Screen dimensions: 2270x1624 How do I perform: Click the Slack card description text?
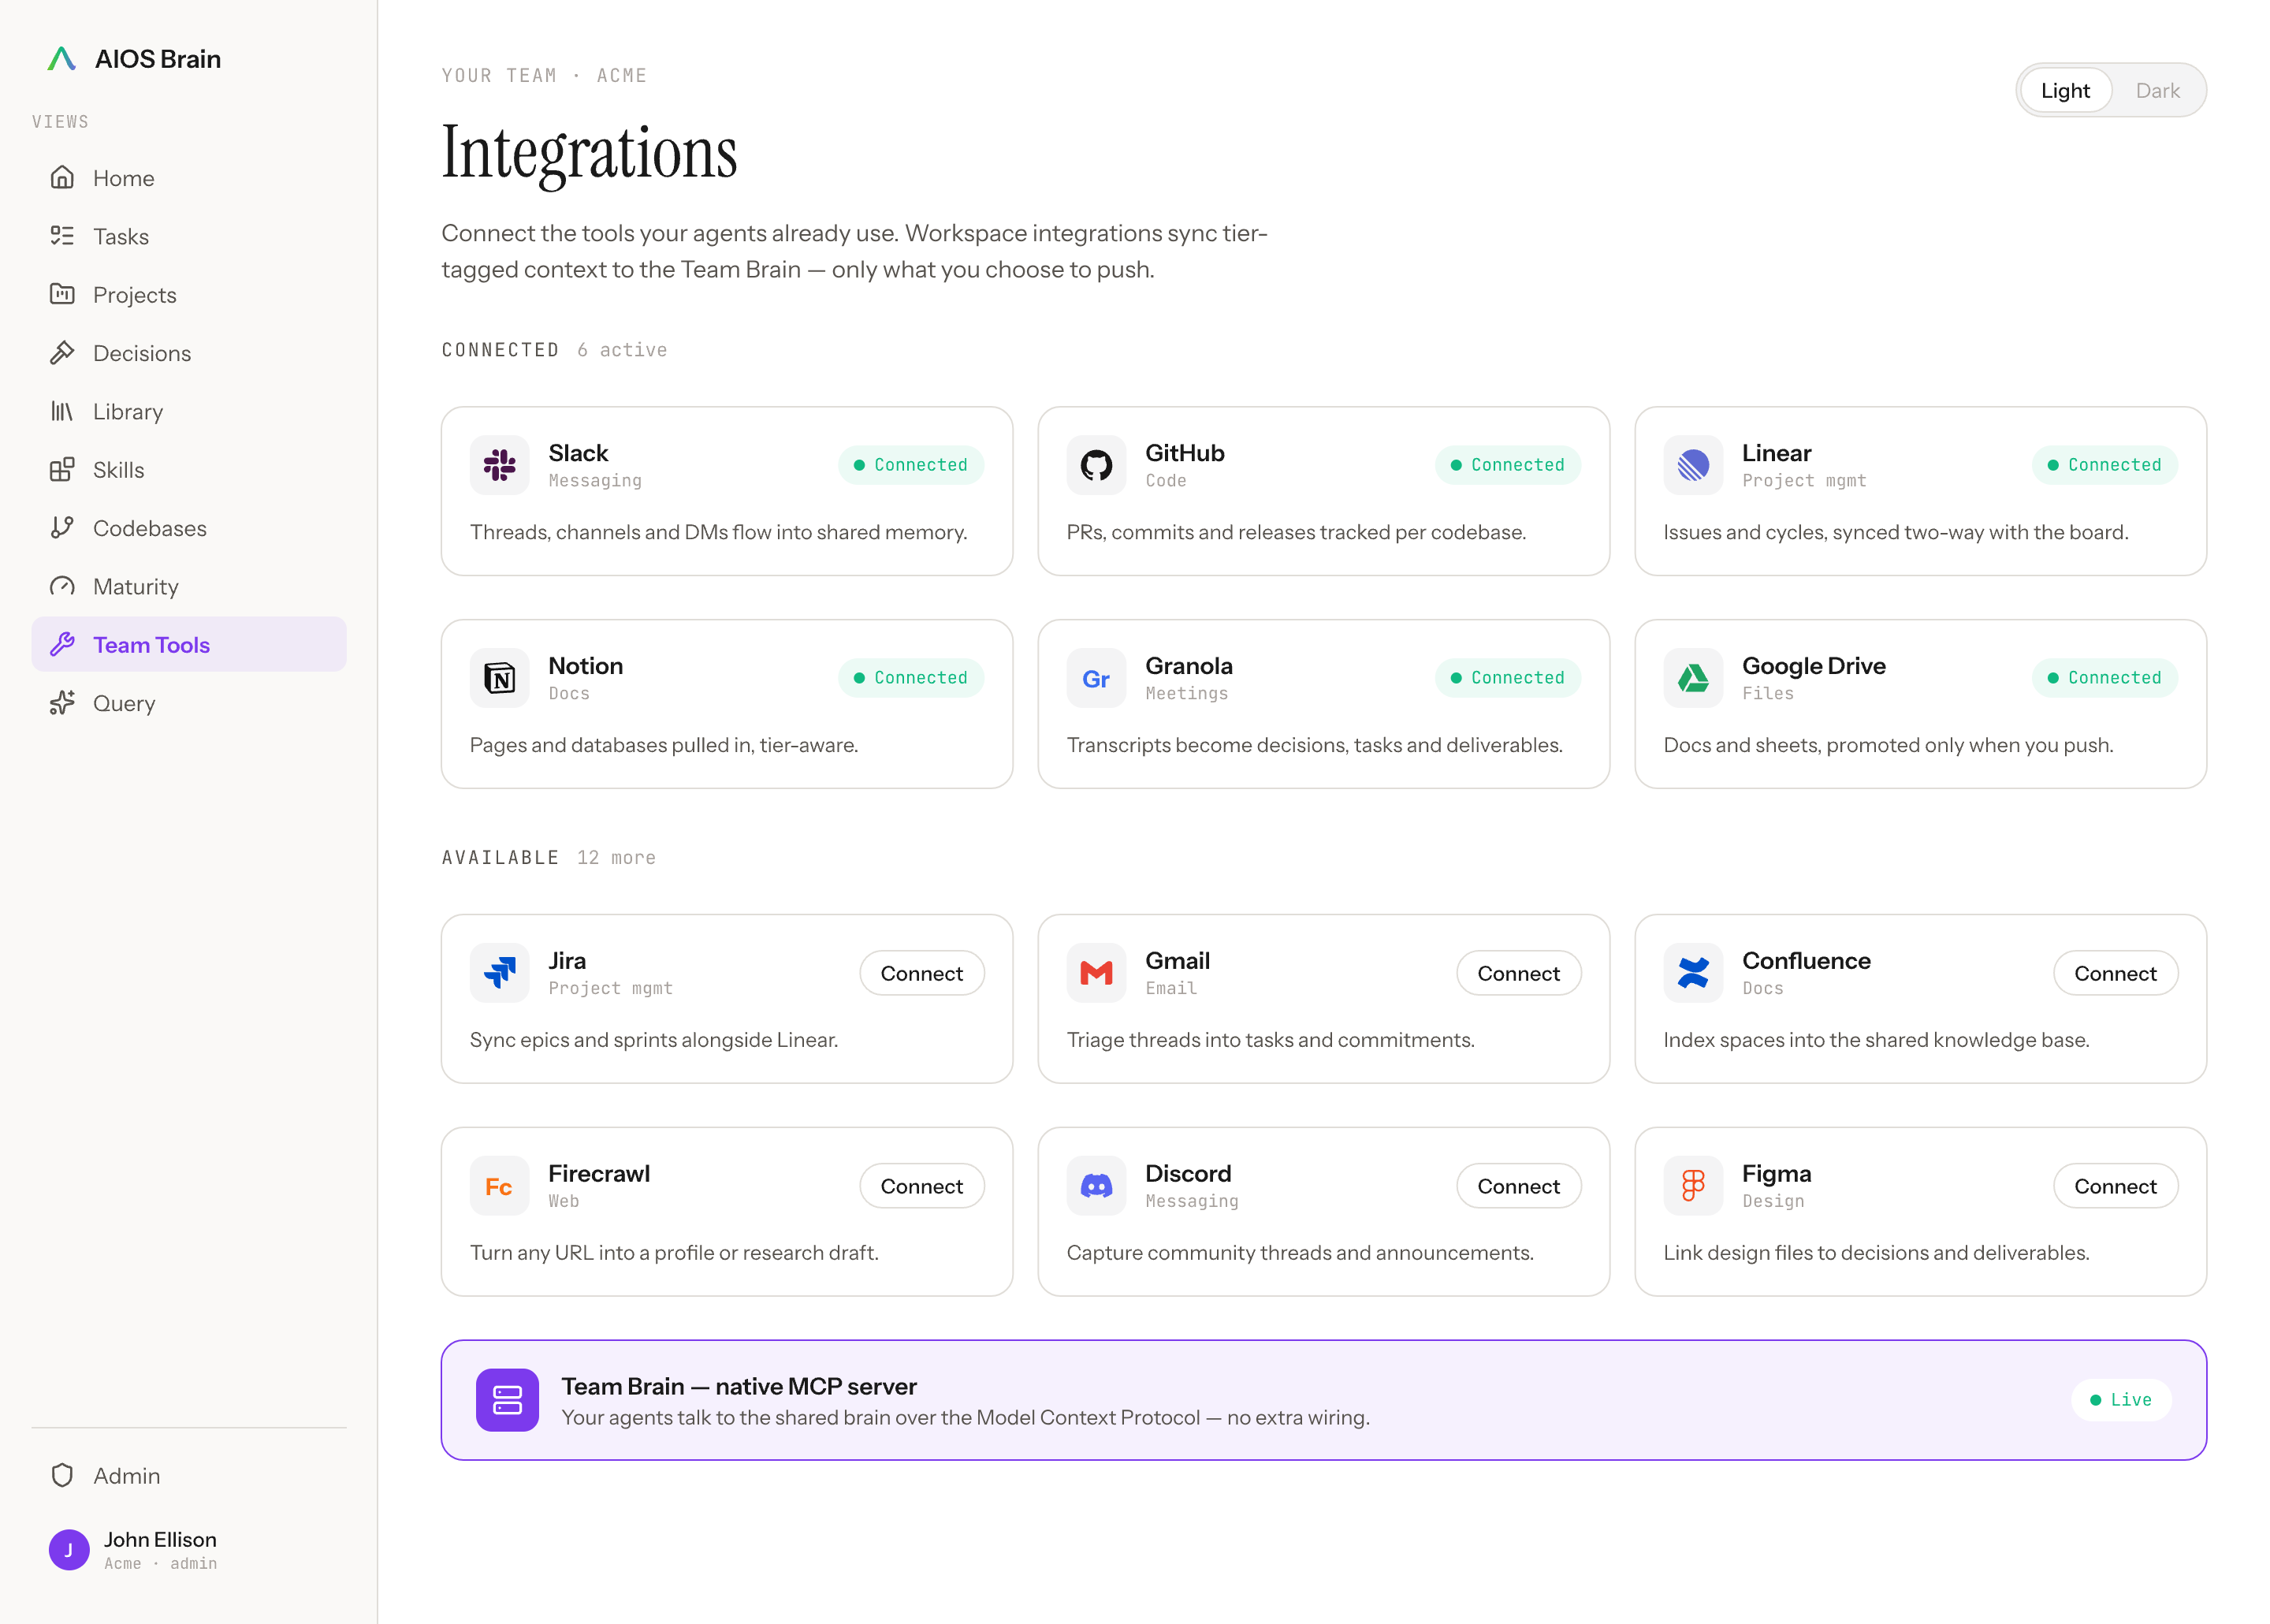[x=719, y=532]
